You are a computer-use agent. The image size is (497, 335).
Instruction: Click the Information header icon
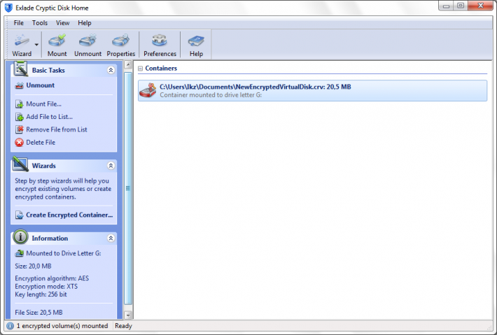pos(20,237)
